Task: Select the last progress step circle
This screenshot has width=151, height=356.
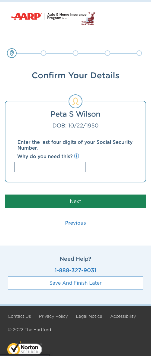Action: (x=139, y=53)
